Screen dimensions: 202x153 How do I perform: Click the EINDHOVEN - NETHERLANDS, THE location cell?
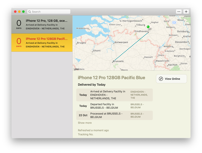139,95
